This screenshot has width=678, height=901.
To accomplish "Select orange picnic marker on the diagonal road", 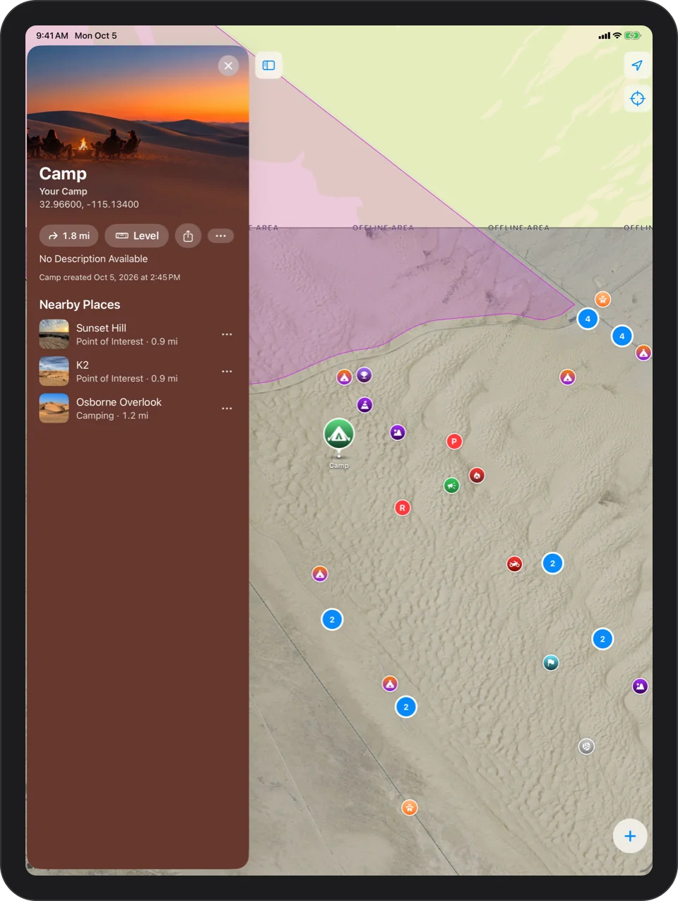I will (x=409, y=808).
